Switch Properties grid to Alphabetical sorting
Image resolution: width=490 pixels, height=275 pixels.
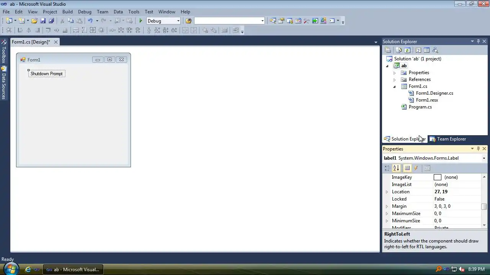pyautogui.click(x=396, y=168)
